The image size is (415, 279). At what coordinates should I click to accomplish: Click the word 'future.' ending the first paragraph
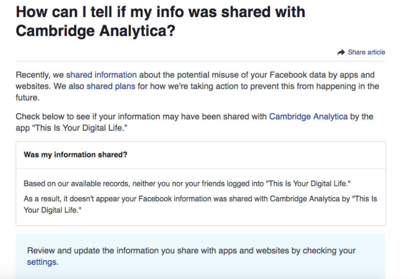(x=28, y=98)
